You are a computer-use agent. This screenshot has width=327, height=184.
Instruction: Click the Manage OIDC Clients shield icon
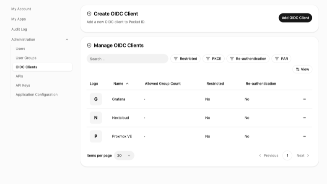point(89,45)
